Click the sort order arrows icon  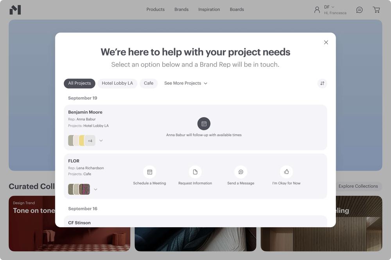point(322,84)
